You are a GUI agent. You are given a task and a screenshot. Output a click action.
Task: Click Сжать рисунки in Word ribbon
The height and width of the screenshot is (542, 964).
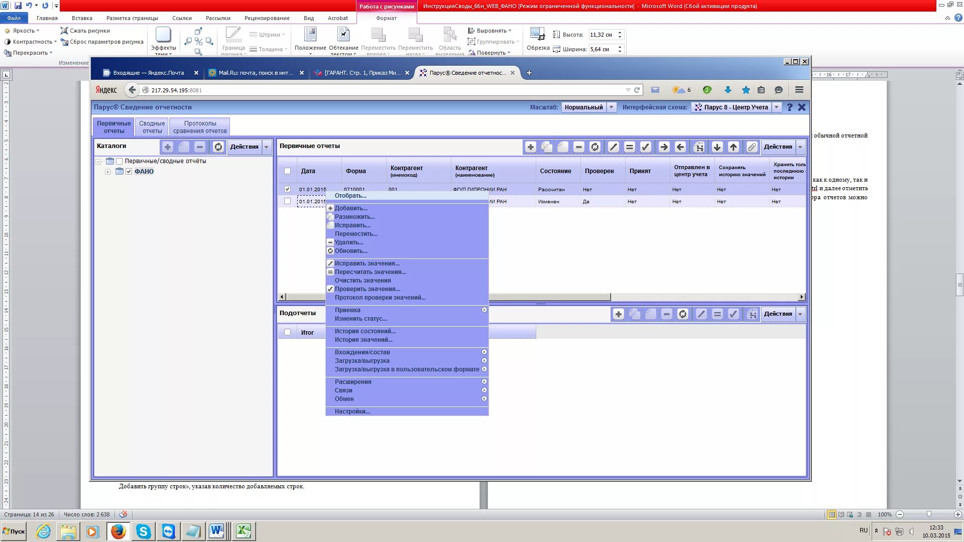click(x=85, y=31)
